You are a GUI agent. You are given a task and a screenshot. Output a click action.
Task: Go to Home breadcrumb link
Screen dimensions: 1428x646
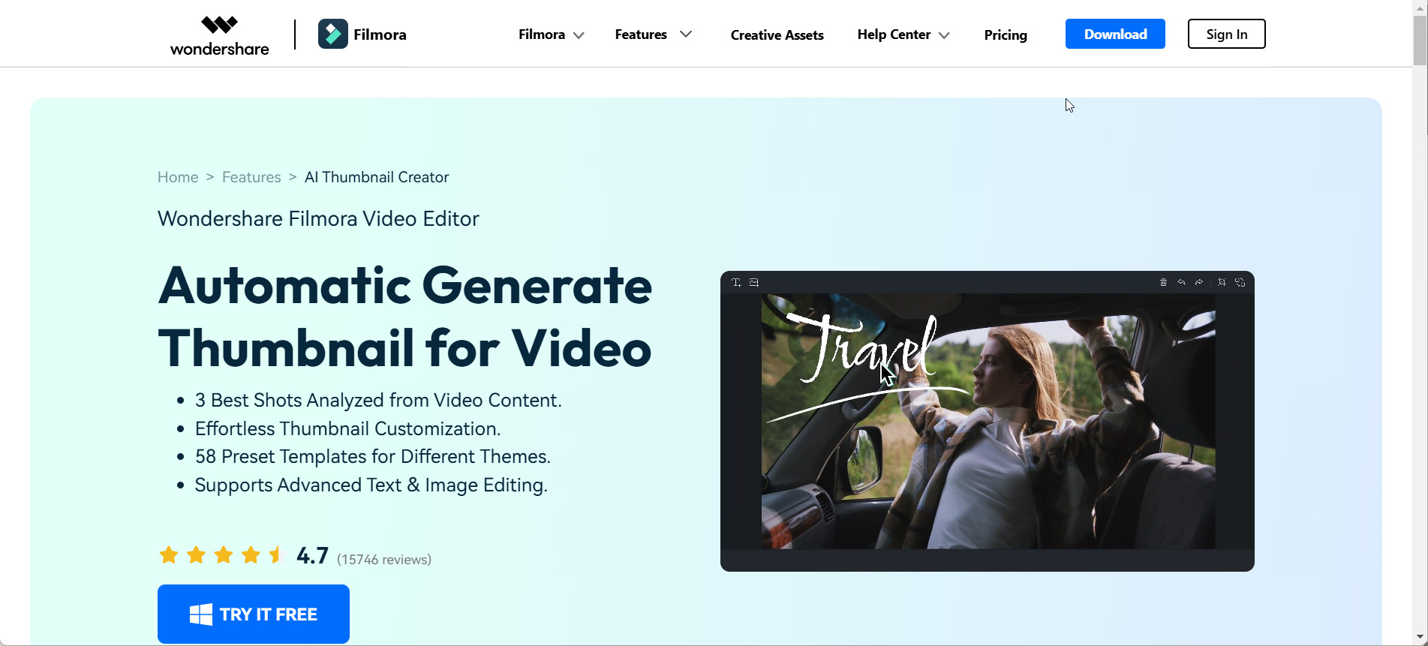(178, 177)
